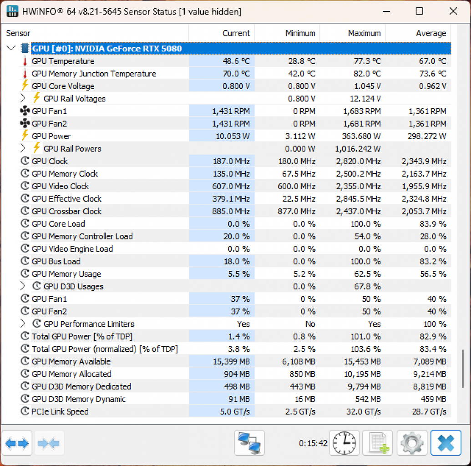Click the Maximum column header
Viewport: 471px width, 466px height.
(353, 33)
